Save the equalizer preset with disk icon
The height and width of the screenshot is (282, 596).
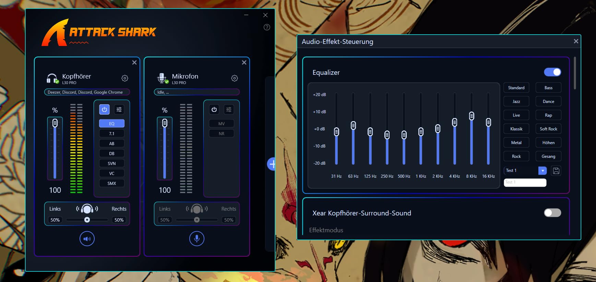(556, 171)
